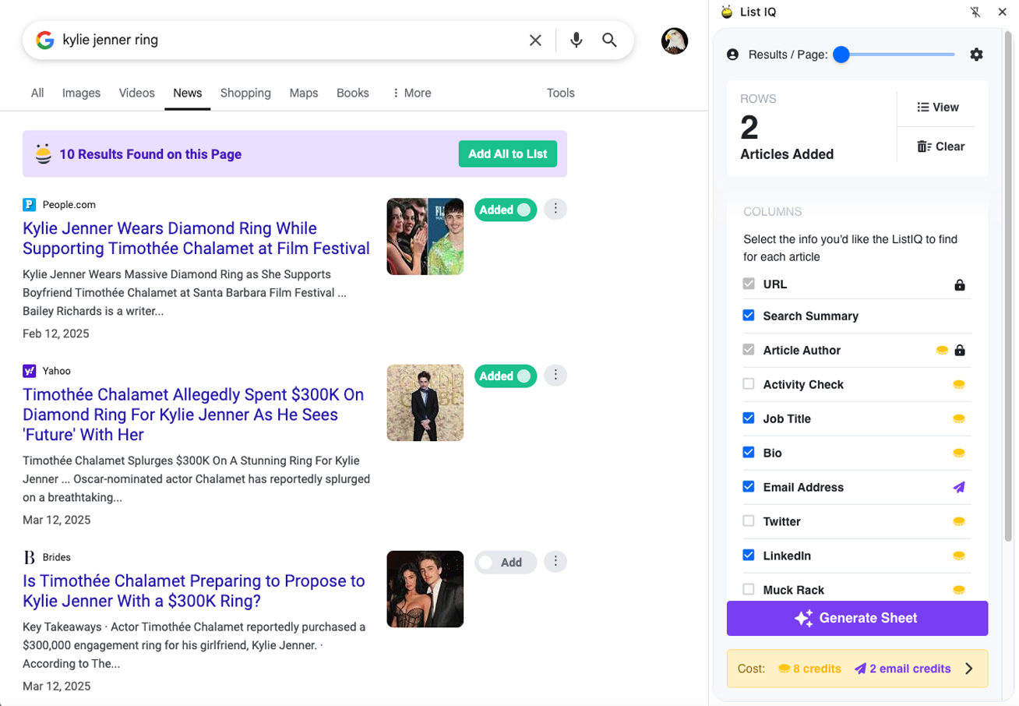This screenshot has width=1019, height=706.
Task: Open the eagle profile avatar
Action: tap(675, 41)
